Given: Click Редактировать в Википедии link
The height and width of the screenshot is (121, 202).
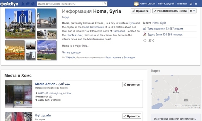Looking at the screenshot, I should pyautogui.click(x=120, y=58).
